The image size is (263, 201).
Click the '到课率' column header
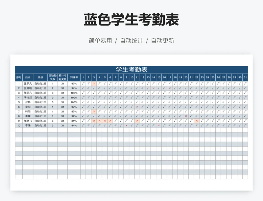pyautogui.click(x=74, y=77)
